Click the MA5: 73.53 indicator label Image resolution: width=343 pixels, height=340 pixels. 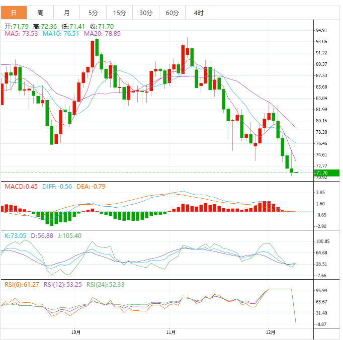click(x=21, y=34)
